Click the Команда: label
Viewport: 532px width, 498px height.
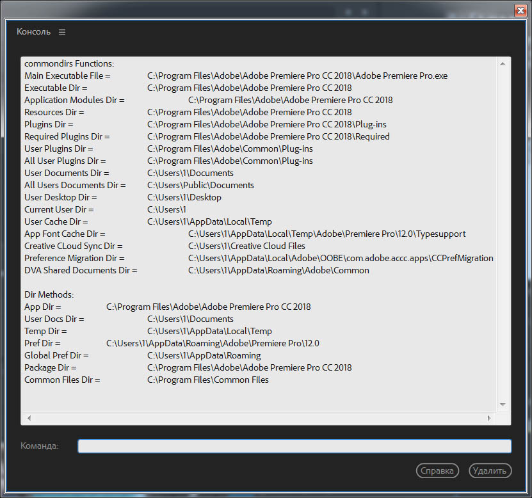point(39,446)
